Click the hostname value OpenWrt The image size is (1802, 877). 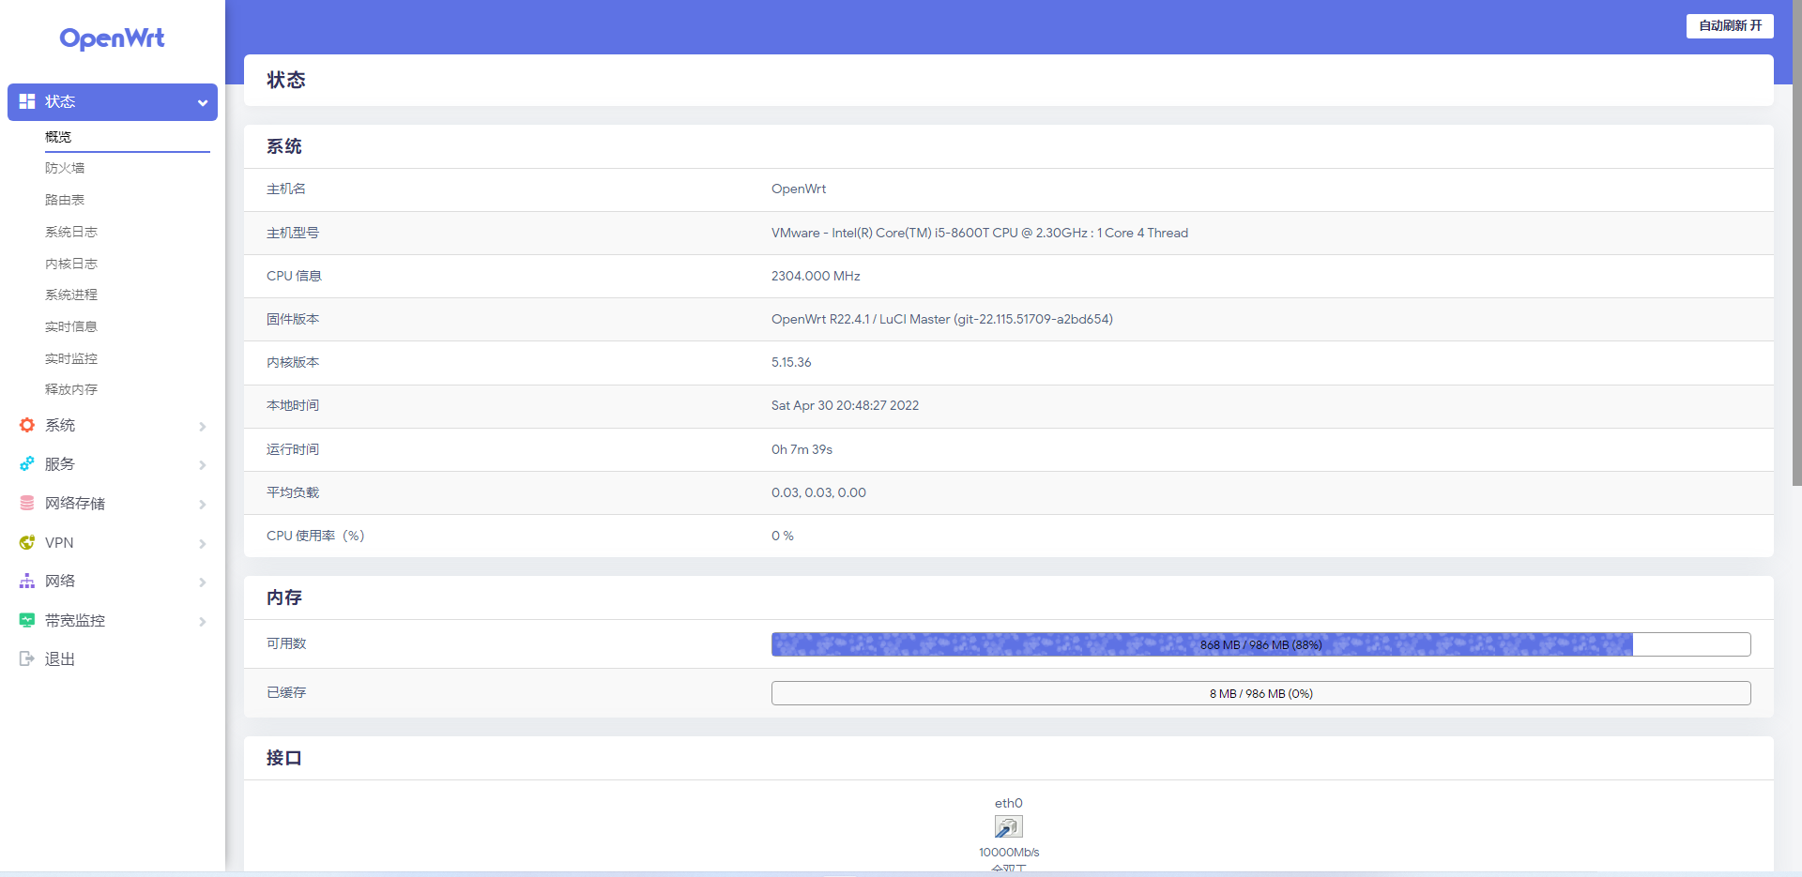tap(799, 189)
